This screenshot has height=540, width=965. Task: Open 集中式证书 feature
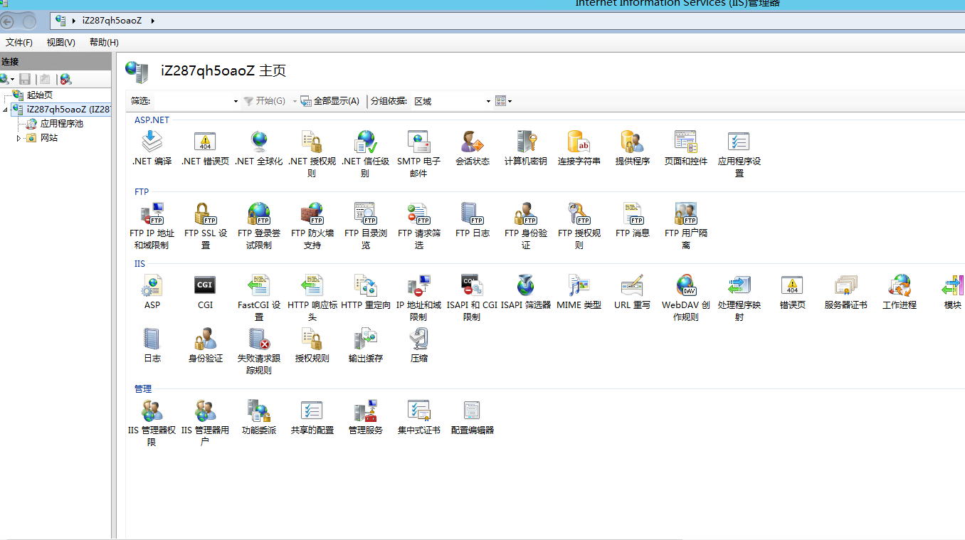(418, 417)
